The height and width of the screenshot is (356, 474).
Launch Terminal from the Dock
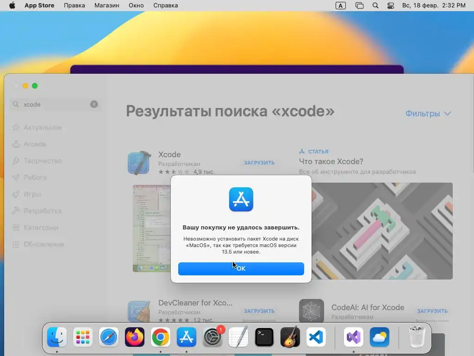(264, 337)
